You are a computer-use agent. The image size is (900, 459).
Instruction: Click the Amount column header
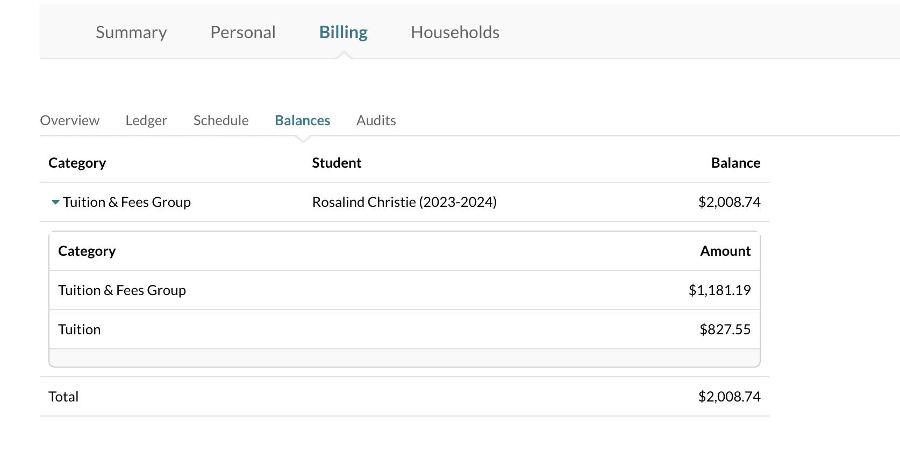click(725, 251)
